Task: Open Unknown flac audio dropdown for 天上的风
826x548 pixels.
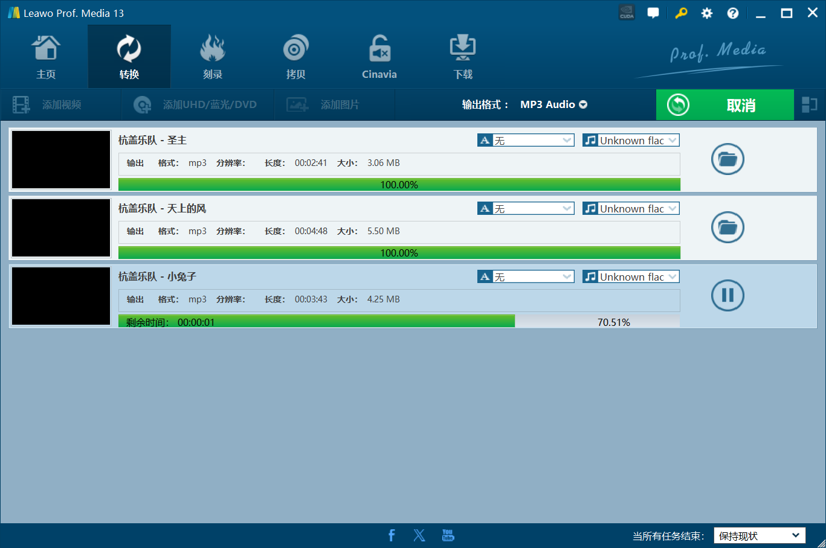Action: click(x=631, y=209)
